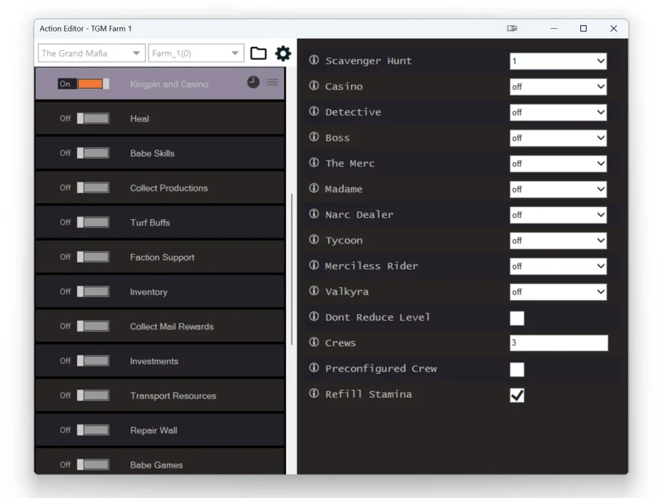Click info icon beside Tycoon
The image size is (658, 498).
pyautogui.click(x=314, y=240)
